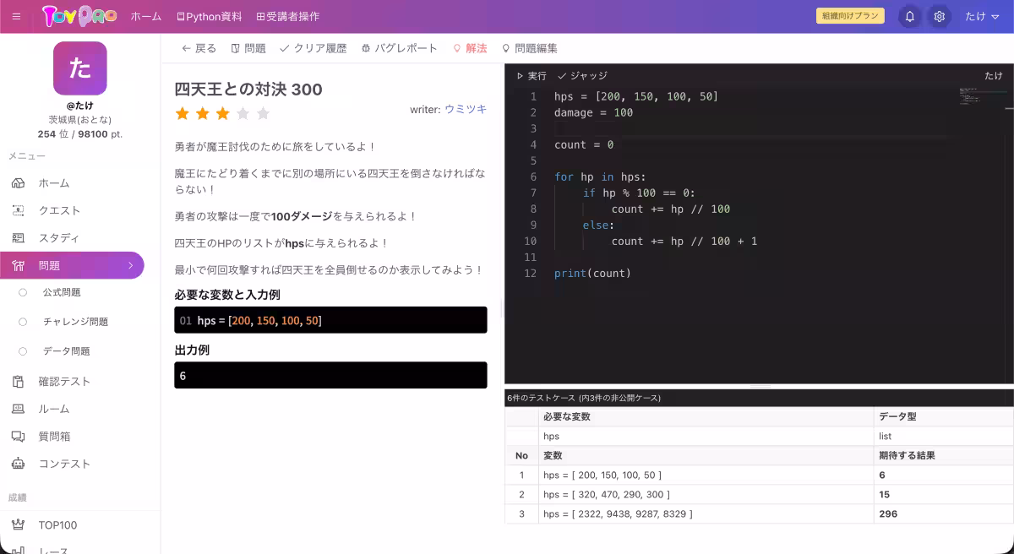Click inside the code editor
The image size is (1014, 554).
(x=718, y=211)
